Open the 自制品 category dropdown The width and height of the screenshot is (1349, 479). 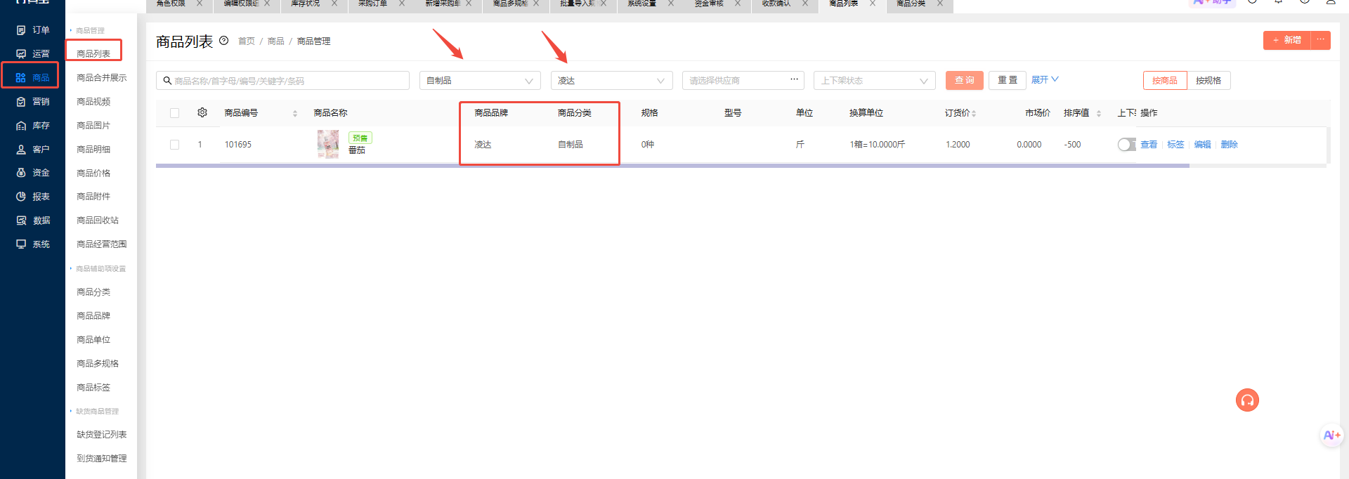click(480, 81)
